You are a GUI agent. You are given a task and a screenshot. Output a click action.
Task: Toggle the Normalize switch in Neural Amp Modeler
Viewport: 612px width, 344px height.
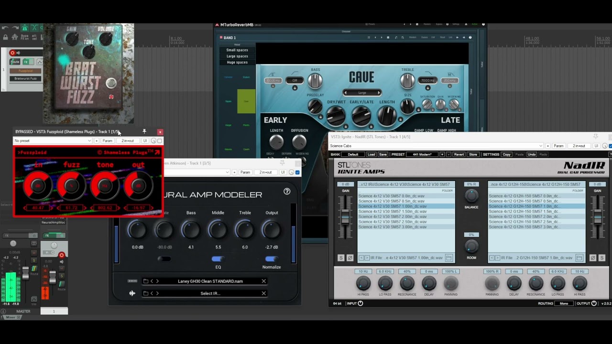pyautogui.click(x=271, y=259)
